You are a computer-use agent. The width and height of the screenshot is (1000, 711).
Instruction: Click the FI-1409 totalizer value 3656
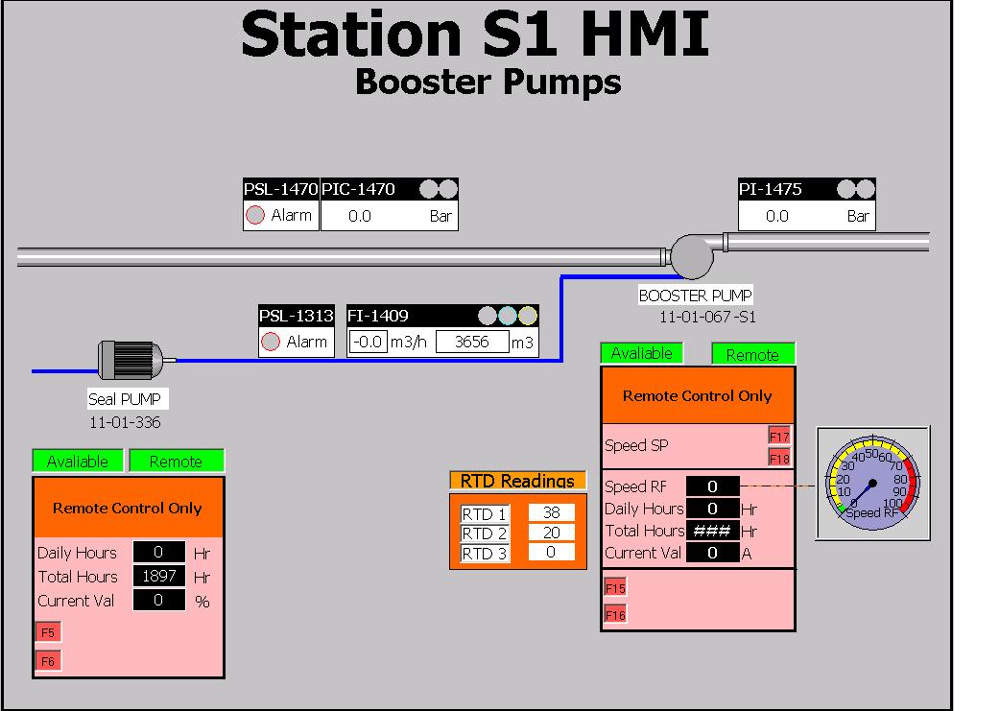coord(472,342)
